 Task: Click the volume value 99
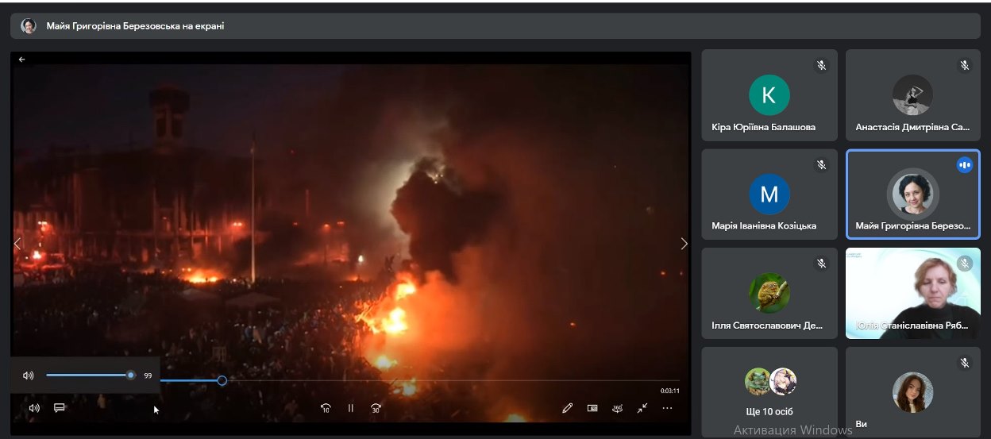point(148,375)
